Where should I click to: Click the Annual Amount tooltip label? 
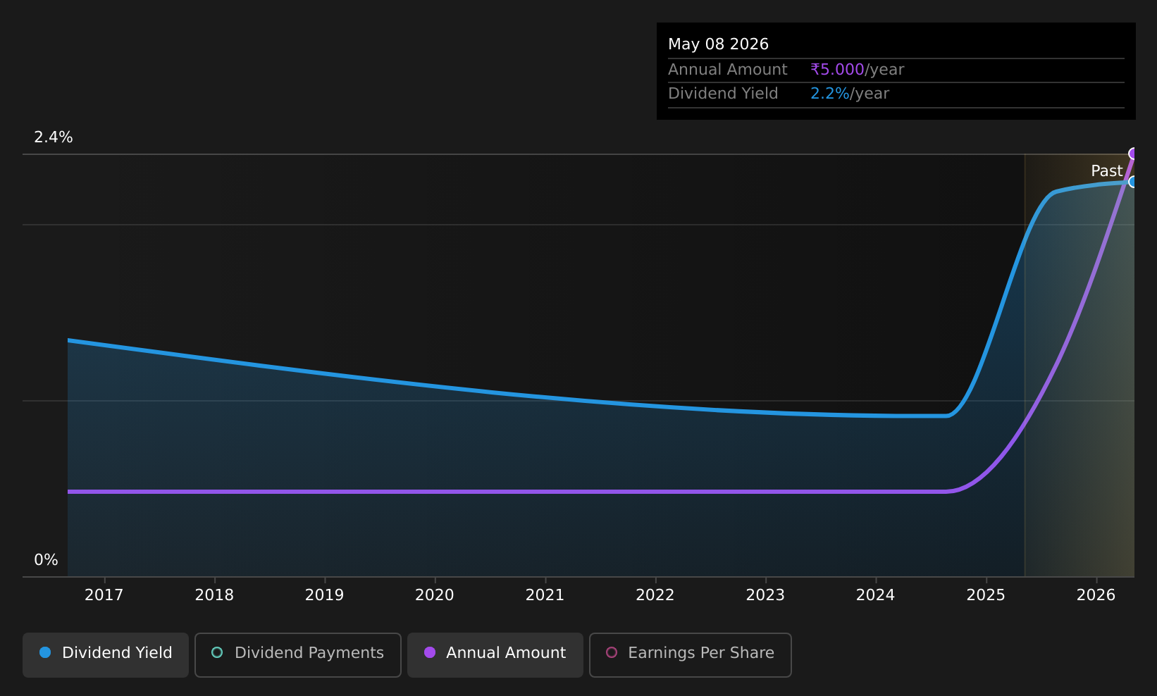727,70
